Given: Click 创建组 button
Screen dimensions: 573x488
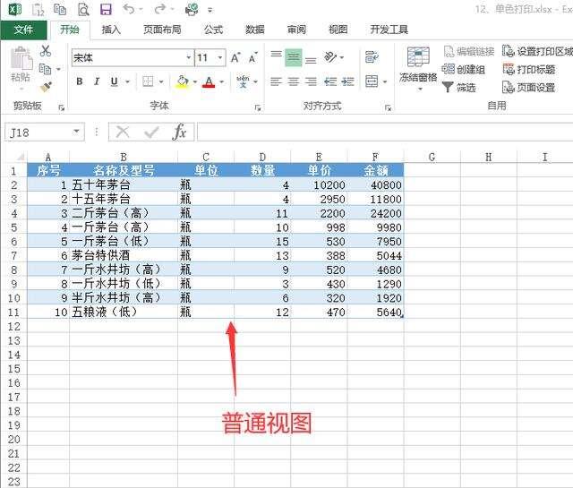Looking at the screenshot, I should (464, 69).
